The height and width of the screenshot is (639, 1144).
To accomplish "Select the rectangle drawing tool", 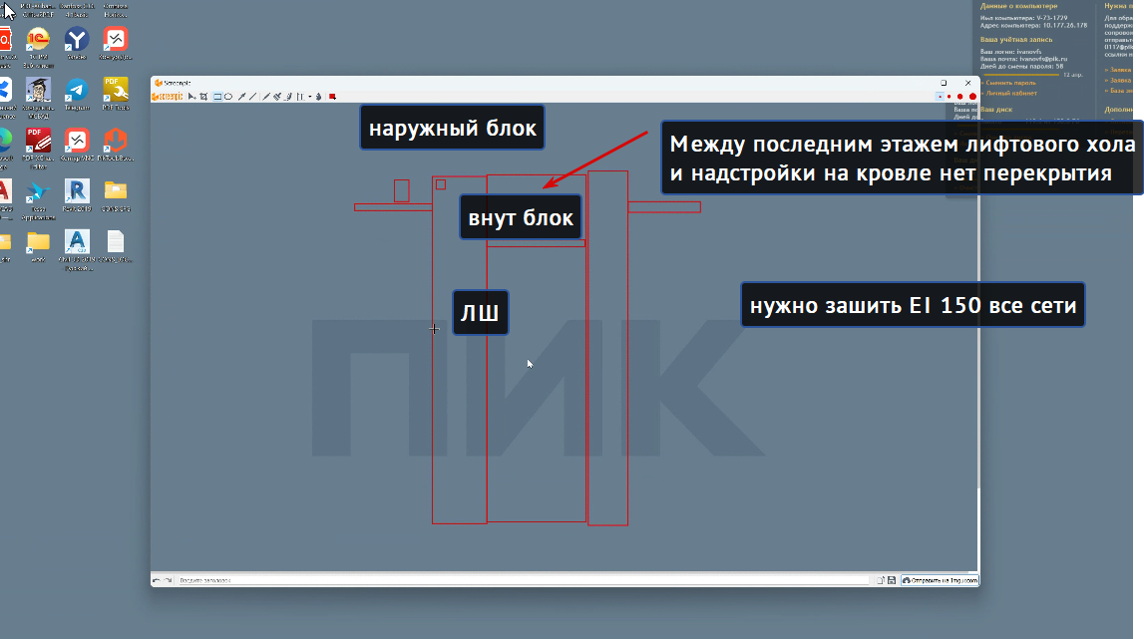I will 217,97.
